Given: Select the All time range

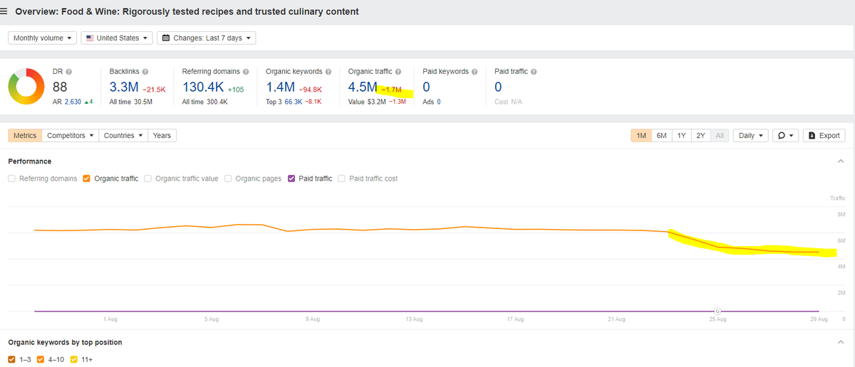Looking at the screenshot, I should point(720,135).
